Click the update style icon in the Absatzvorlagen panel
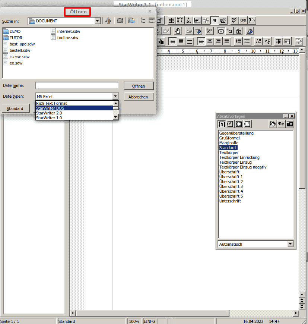The height and width of the screenshot is (324, 308). point(290,124)
